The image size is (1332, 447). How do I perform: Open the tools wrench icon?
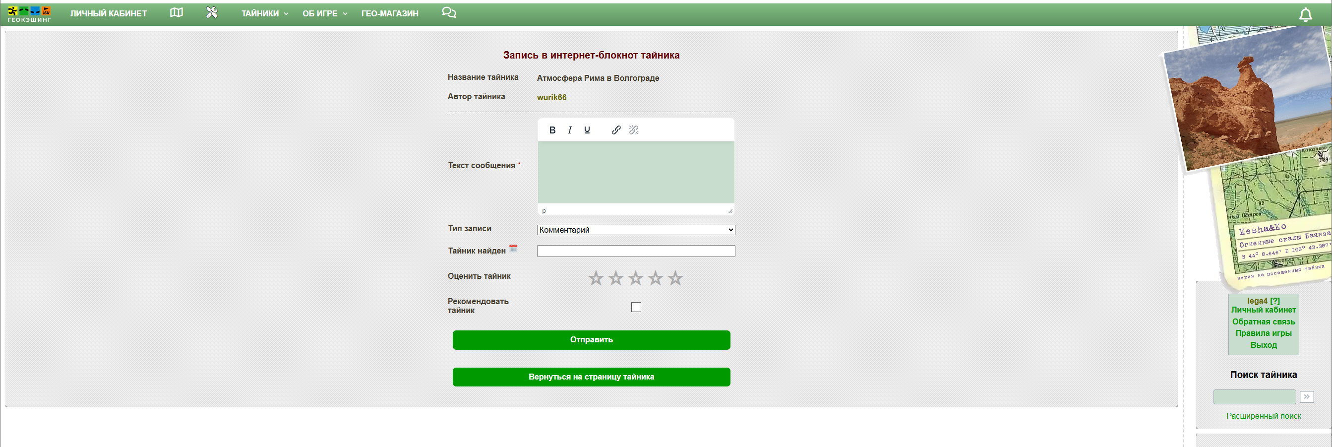tap(212, 13)
